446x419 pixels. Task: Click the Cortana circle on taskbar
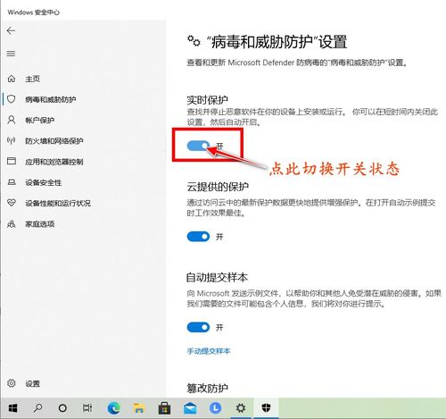pyautogui.click(x=62, y=408)
